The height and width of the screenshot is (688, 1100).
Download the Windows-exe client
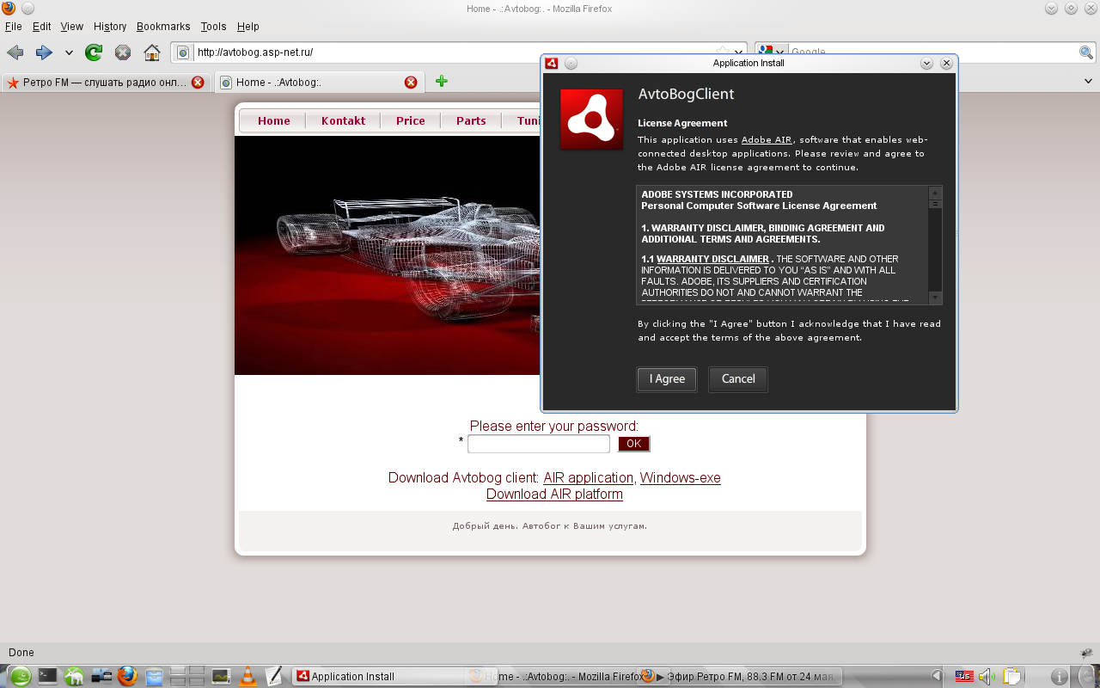pos(681,478)
